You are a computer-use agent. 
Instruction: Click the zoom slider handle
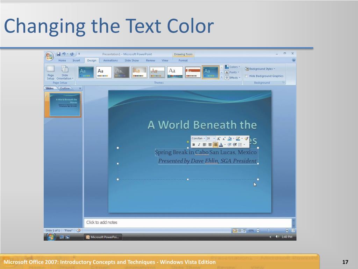(269, 230)
